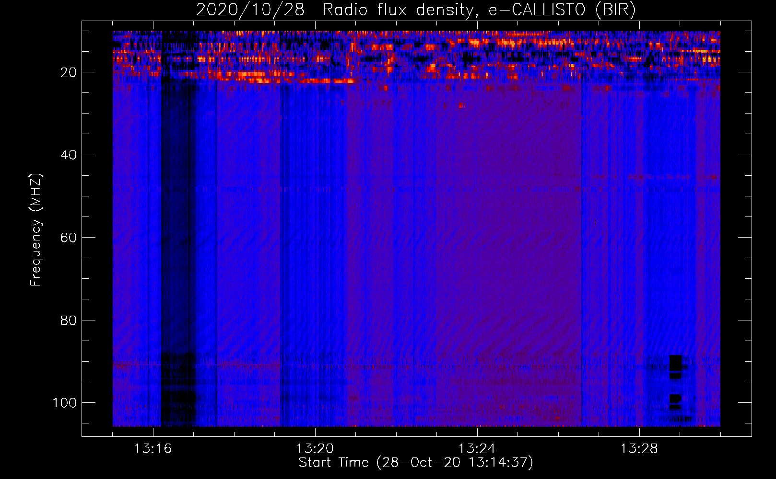Click the 13:24 time tick label
Screen dimensions: 776x479
tap(477, 449)
